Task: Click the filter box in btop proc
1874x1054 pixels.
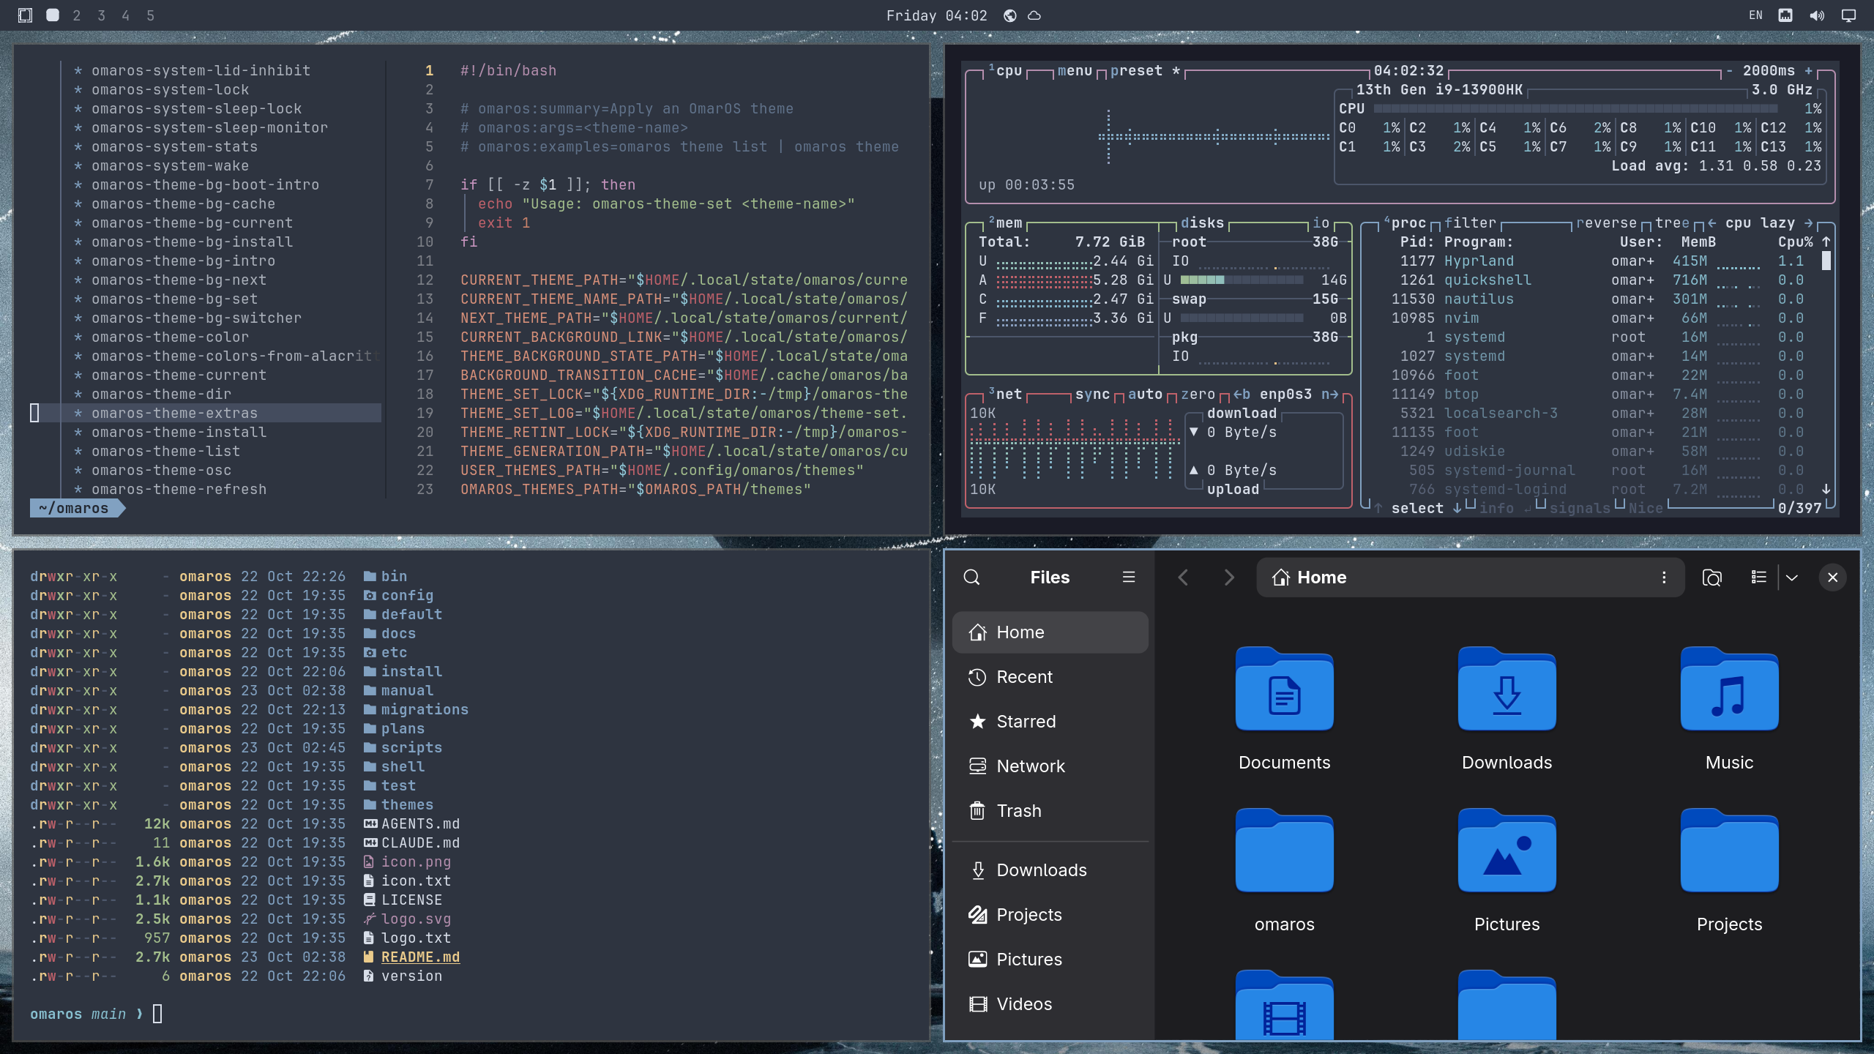Action: click(1470, 223)
